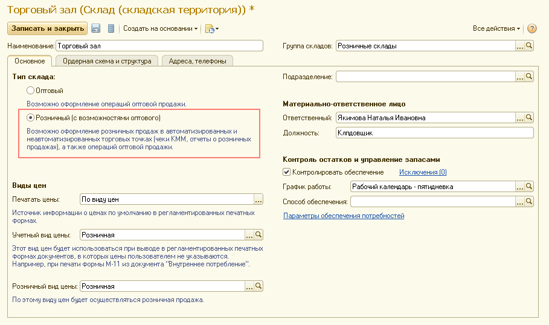Click magnifier icon for Группа складов field
Screen dimensions: 549x325
529,46
